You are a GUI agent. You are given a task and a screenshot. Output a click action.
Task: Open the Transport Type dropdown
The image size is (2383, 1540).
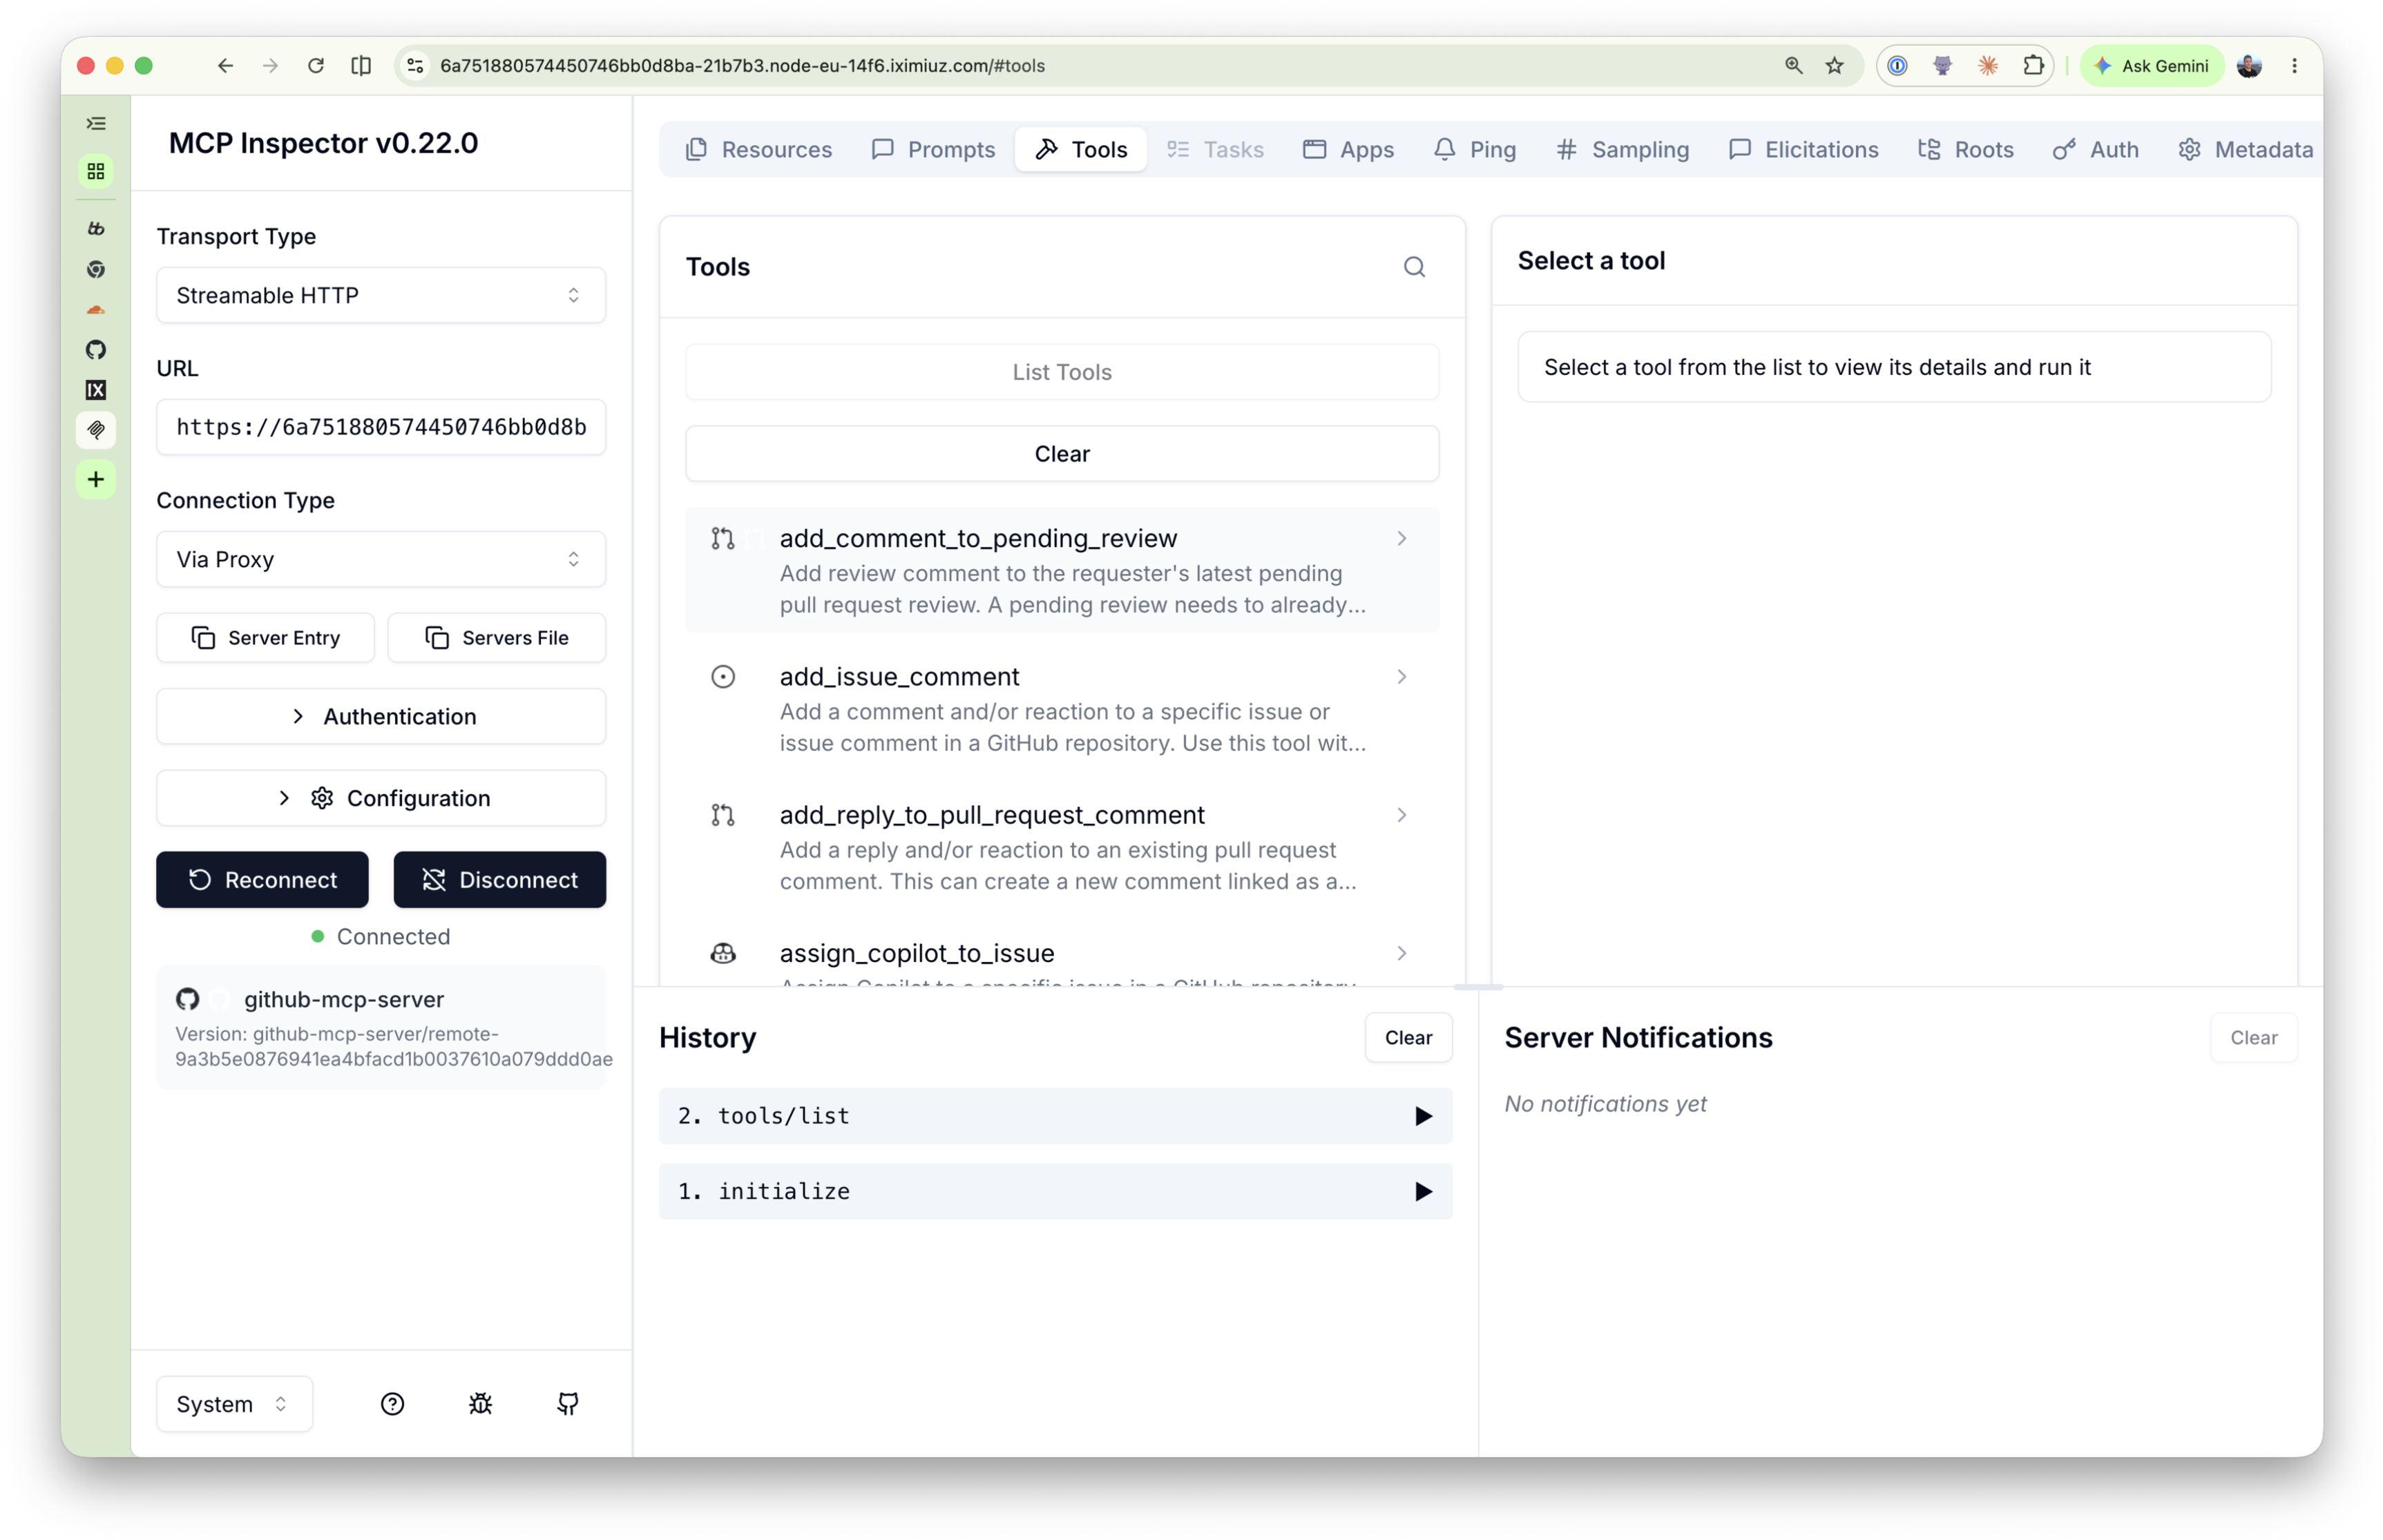tap(381, 295)
